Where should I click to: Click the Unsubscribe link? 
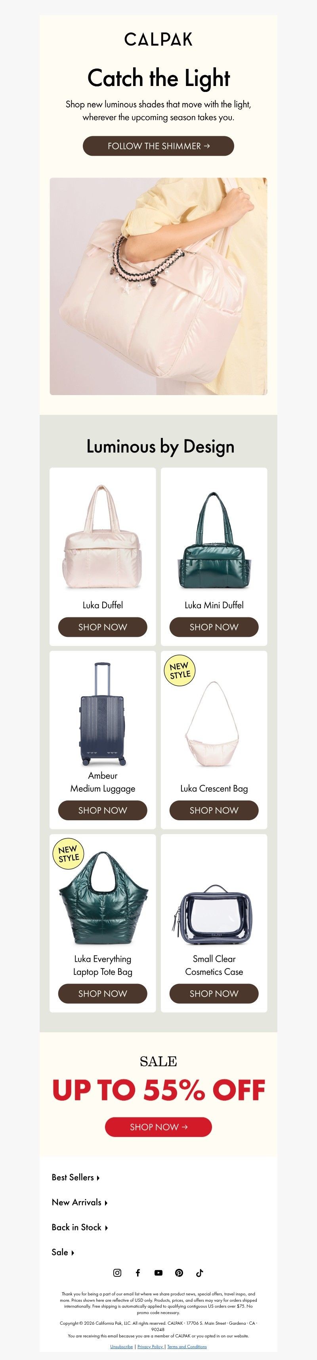pos(122,1346)
